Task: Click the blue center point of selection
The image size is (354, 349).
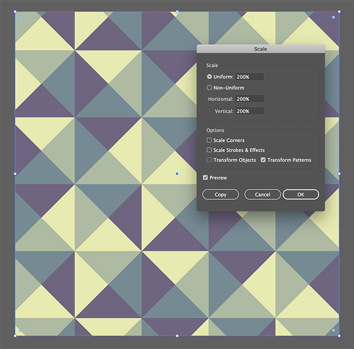Action: 177,173
